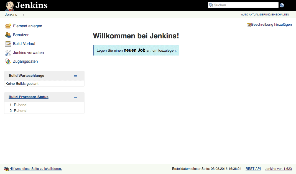The image size is (296, 174).
Task: Click the 'Build Warteschlange' panel title
Action: [x=26, y=76]
